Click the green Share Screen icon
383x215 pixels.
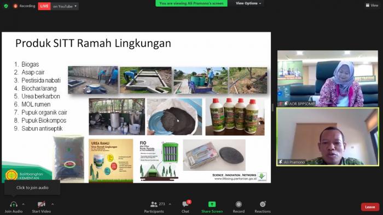[212, 204]
